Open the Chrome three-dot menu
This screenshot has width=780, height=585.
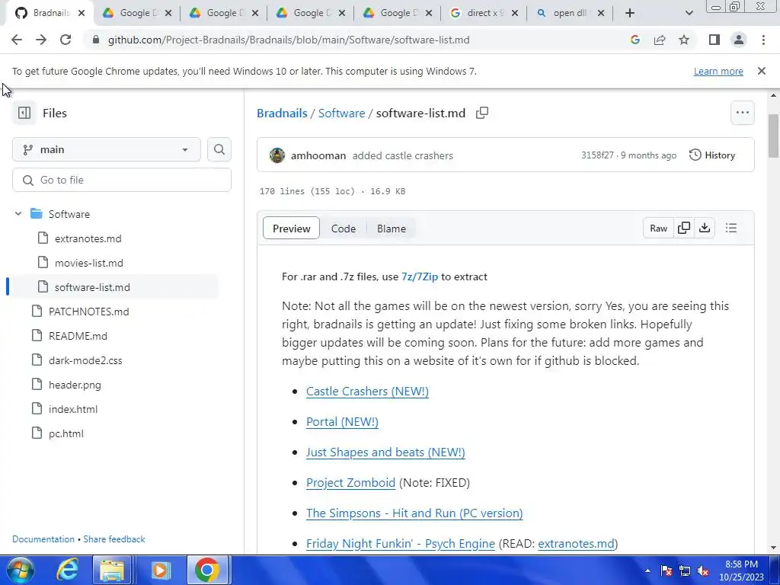click(x=763, y=40)
